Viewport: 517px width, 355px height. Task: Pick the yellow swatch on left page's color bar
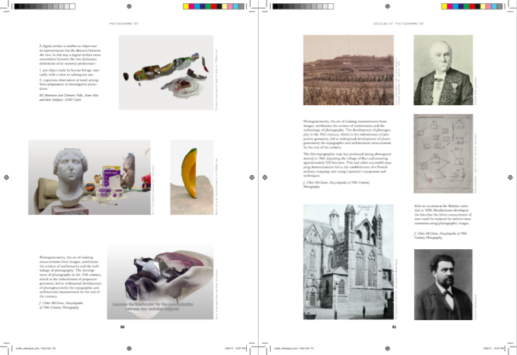[186, 6]
